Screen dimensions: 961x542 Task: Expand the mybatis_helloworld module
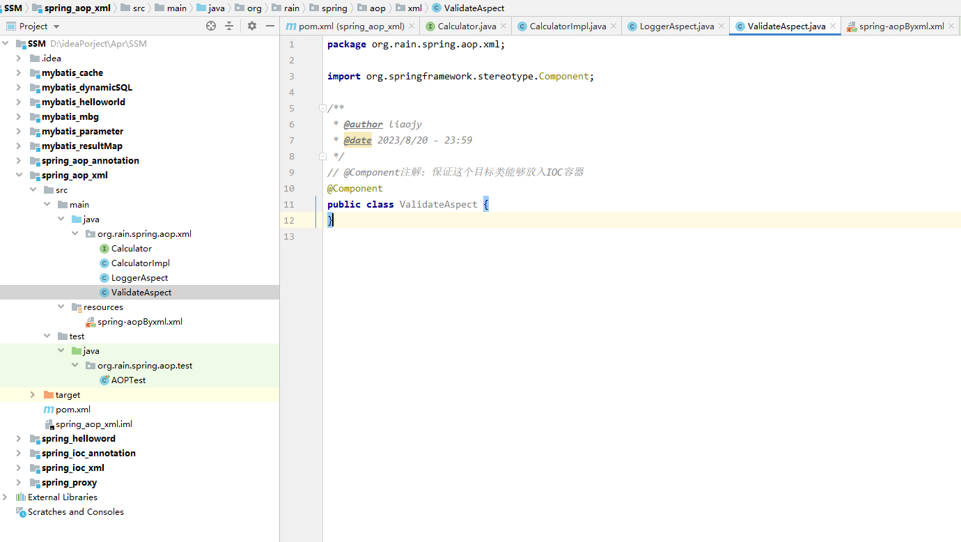tap(19, 102)
